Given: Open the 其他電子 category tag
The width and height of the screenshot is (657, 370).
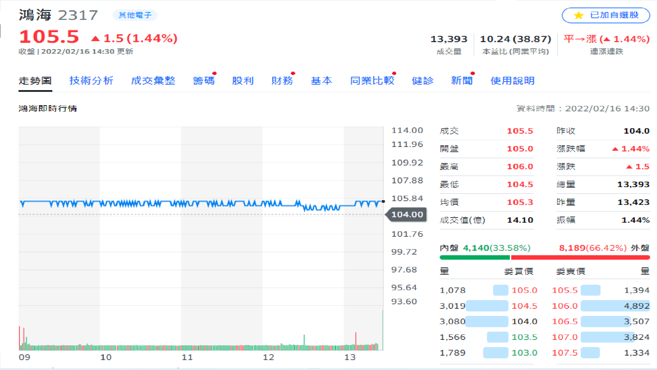Looking at the screenshot, I should tap(135, 15).
